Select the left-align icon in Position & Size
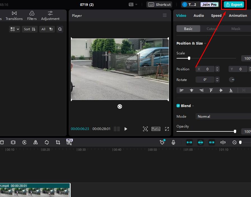Screen dimensions: 251x197 pos(182,90)
